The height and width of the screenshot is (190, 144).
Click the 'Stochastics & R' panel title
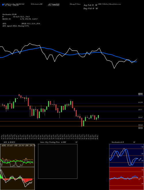pyautogui.click(x=118, y=142)
